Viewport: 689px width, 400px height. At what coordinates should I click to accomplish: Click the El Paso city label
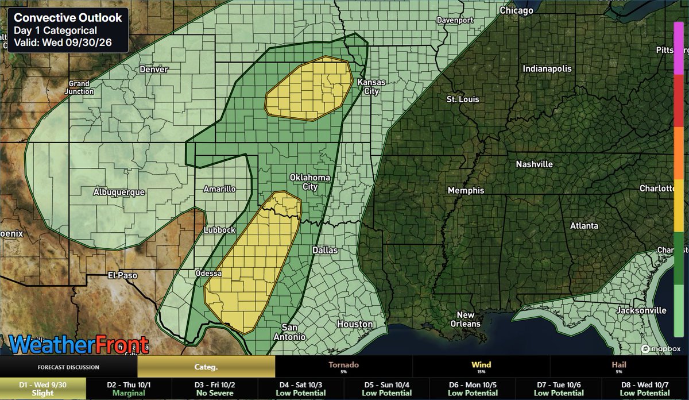[x=123, y=275]
